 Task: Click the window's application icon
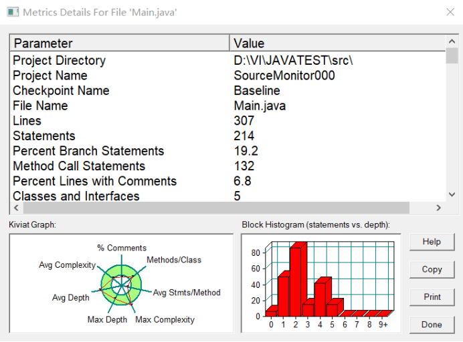tap(13, 12)
